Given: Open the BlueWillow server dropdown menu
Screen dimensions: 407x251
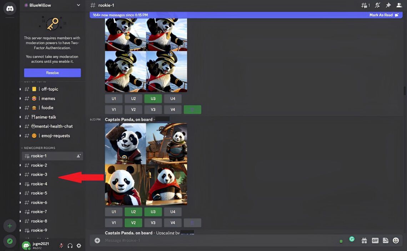Looking at the screenshot, I should (78, 5).
